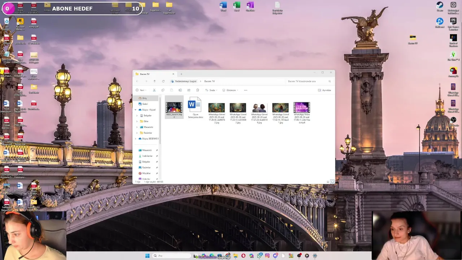This screenshot has height=260, width=462.
Task: Open the Steam shortcut on the desktop
Action: point(440,6)
